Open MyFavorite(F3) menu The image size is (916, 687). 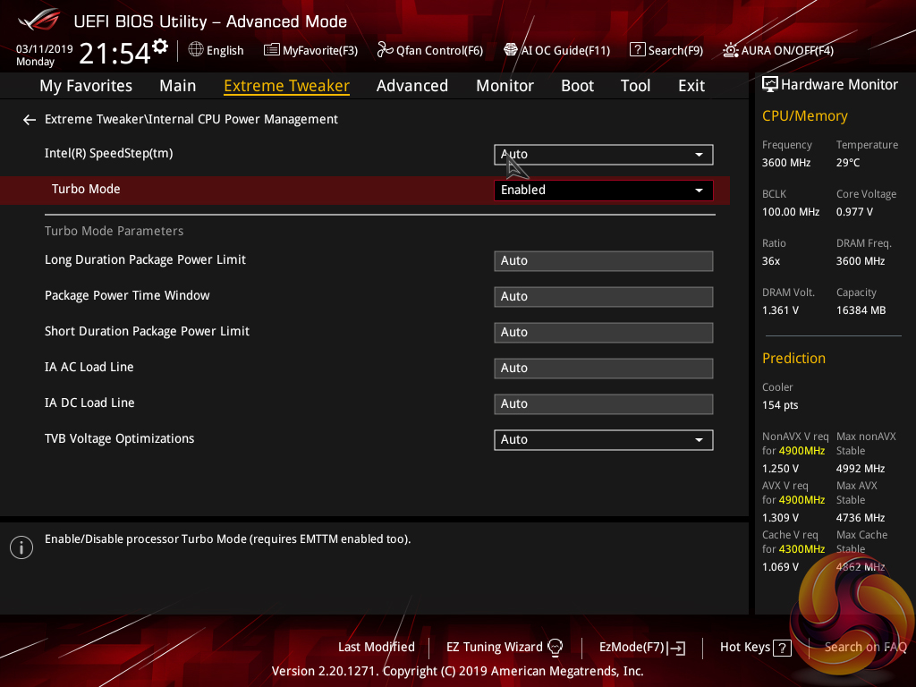click(320, 51)
